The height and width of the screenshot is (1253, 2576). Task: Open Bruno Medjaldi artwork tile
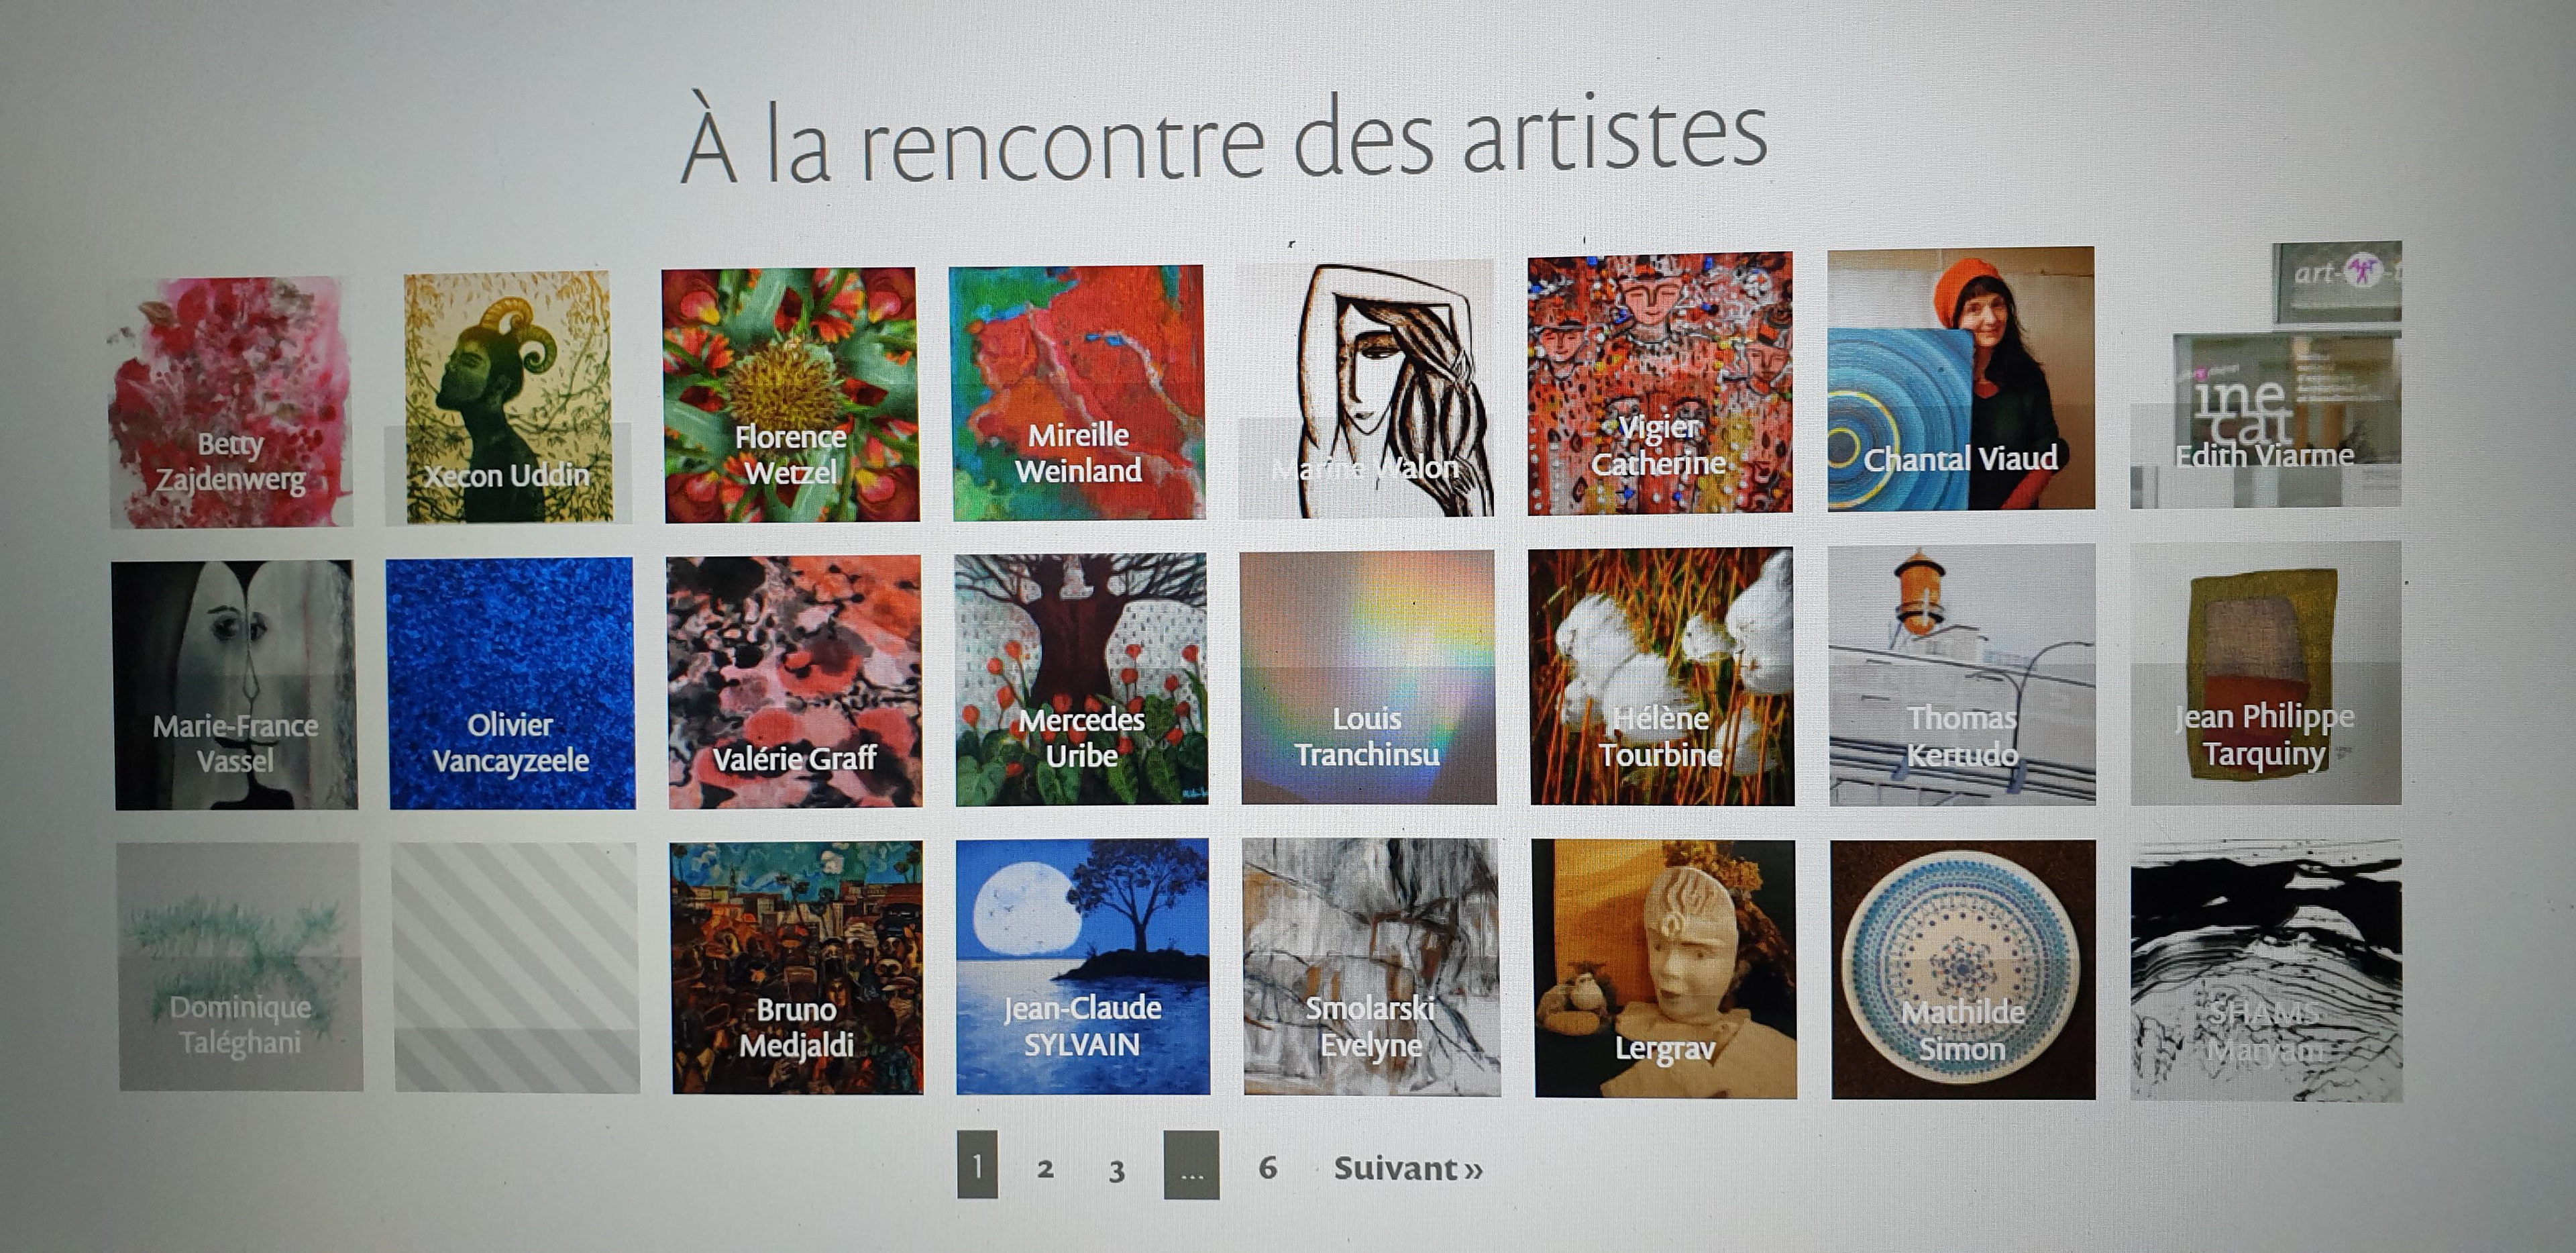tap(797, 968)
